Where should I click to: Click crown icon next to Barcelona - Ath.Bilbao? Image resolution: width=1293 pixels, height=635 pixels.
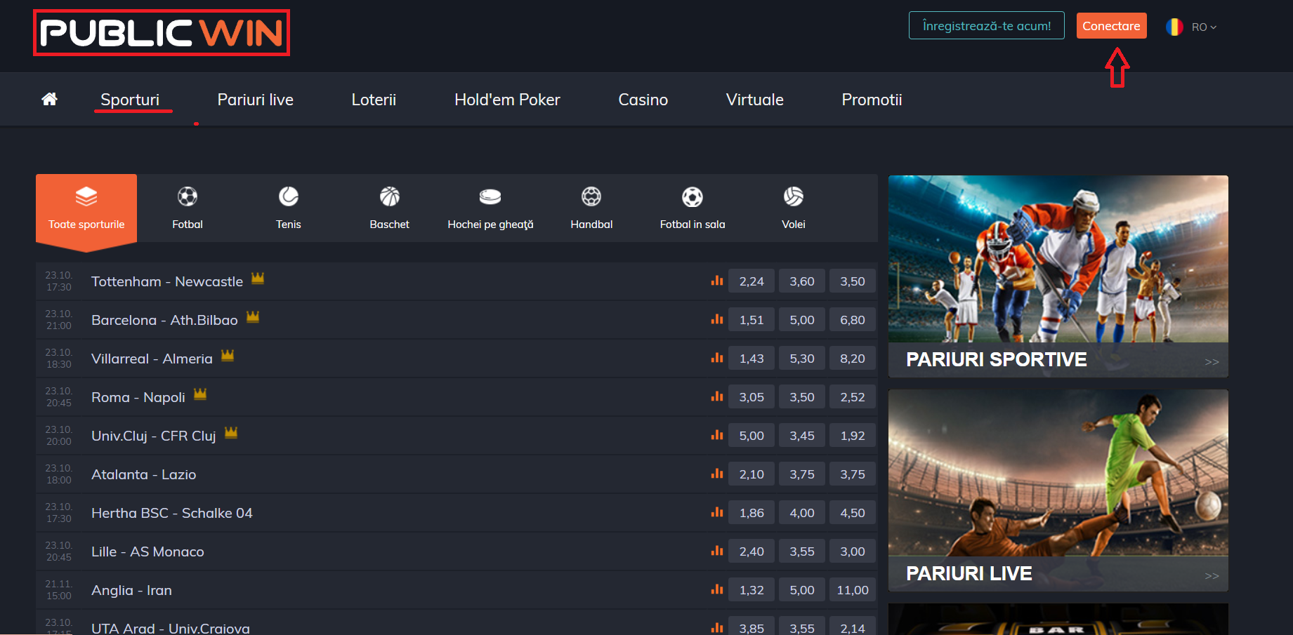[253, 317]
